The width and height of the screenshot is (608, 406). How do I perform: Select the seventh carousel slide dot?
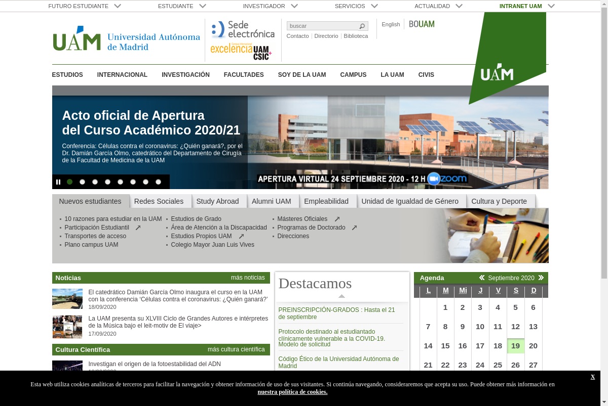coord(145,182)
